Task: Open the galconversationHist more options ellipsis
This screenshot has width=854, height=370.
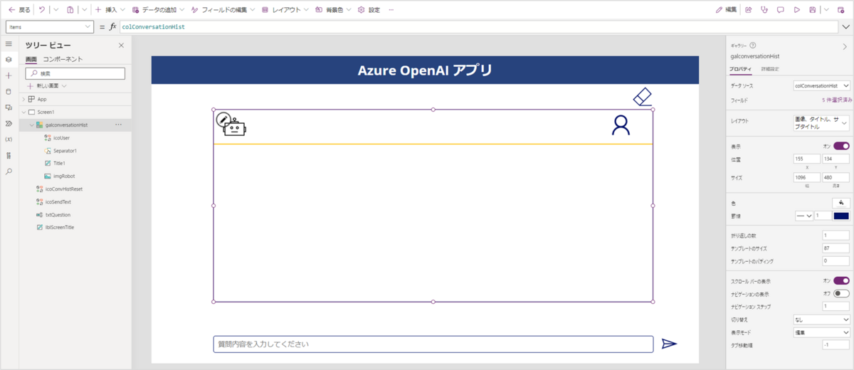Action: [x=118, y=125]
